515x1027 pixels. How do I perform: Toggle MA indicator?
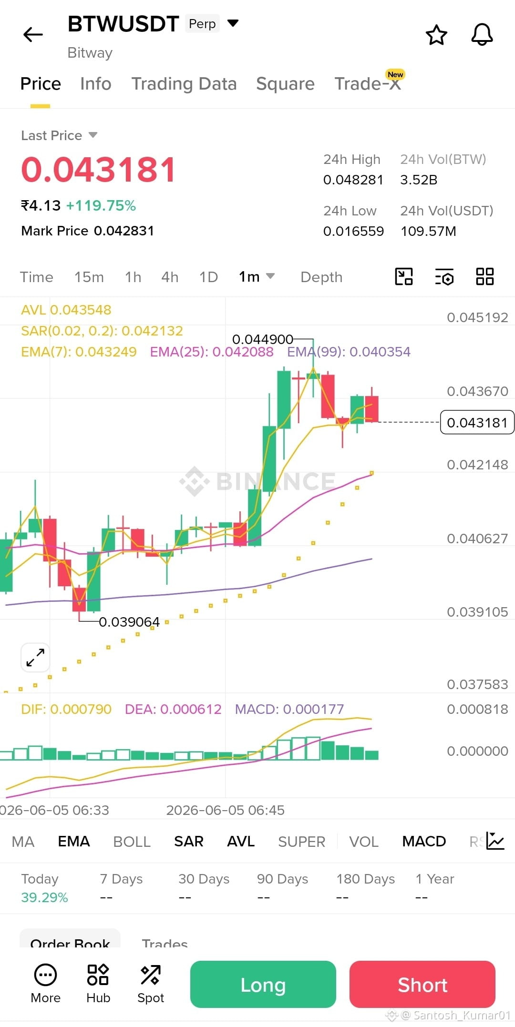coord(23,842)
